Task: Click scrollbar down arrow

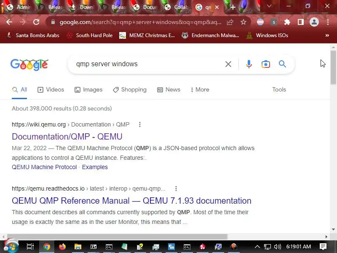Action: pos(333,229)
